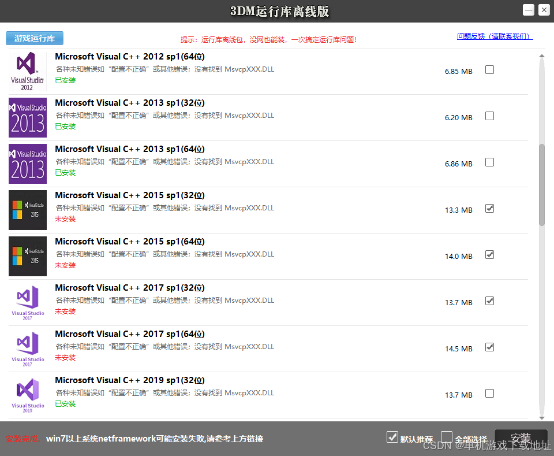Click the win7以上系统netframework notice text
The image size is (554, 456).
[155, 439]
